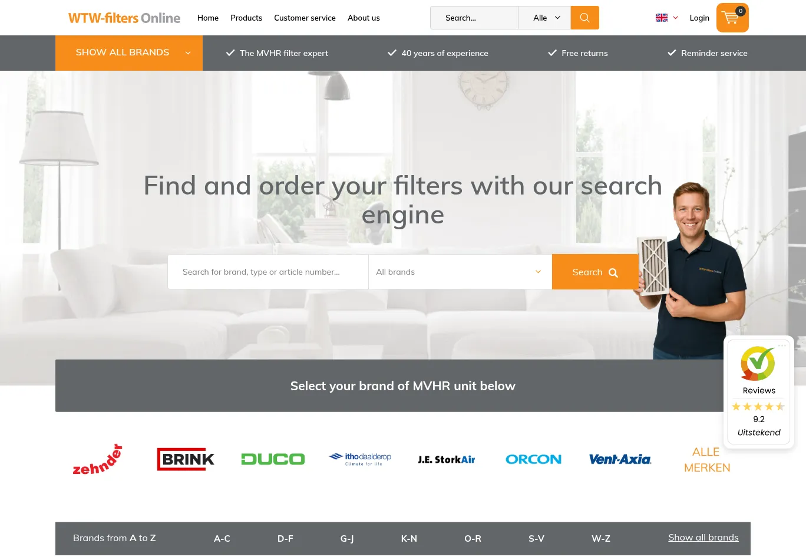Image resolution: width=806 pixels, height=560 pixels.
Task: Open the All brands dropdown
Action: (x=460, y=272)
